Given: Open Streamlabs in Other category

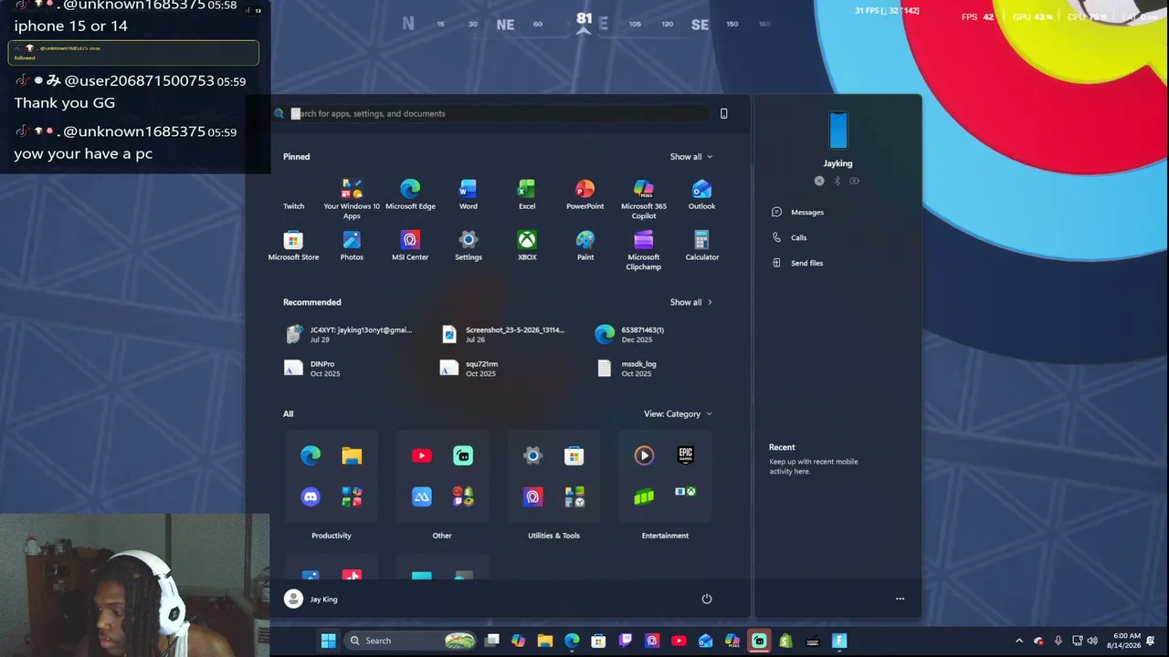Looking at the screenshot, I should [463, 455].
